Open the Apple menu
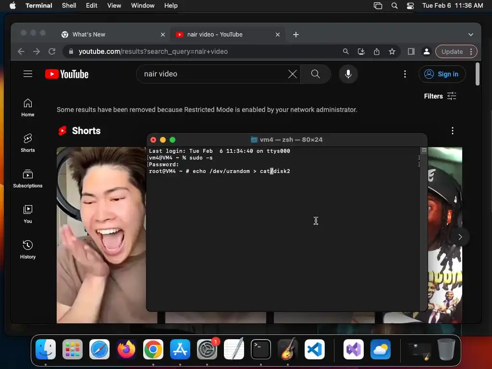Image resolution: width=492 pixels, height=369 pixels. (12, 5)
